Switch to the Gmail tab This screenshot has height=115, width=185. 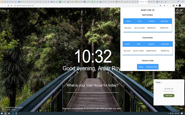[x=151, y=2]
